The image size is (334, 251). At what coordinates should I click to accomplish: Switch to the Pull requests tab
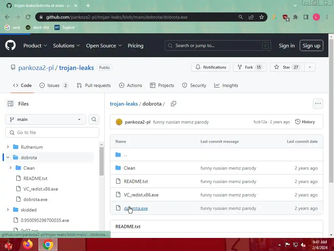94,85
